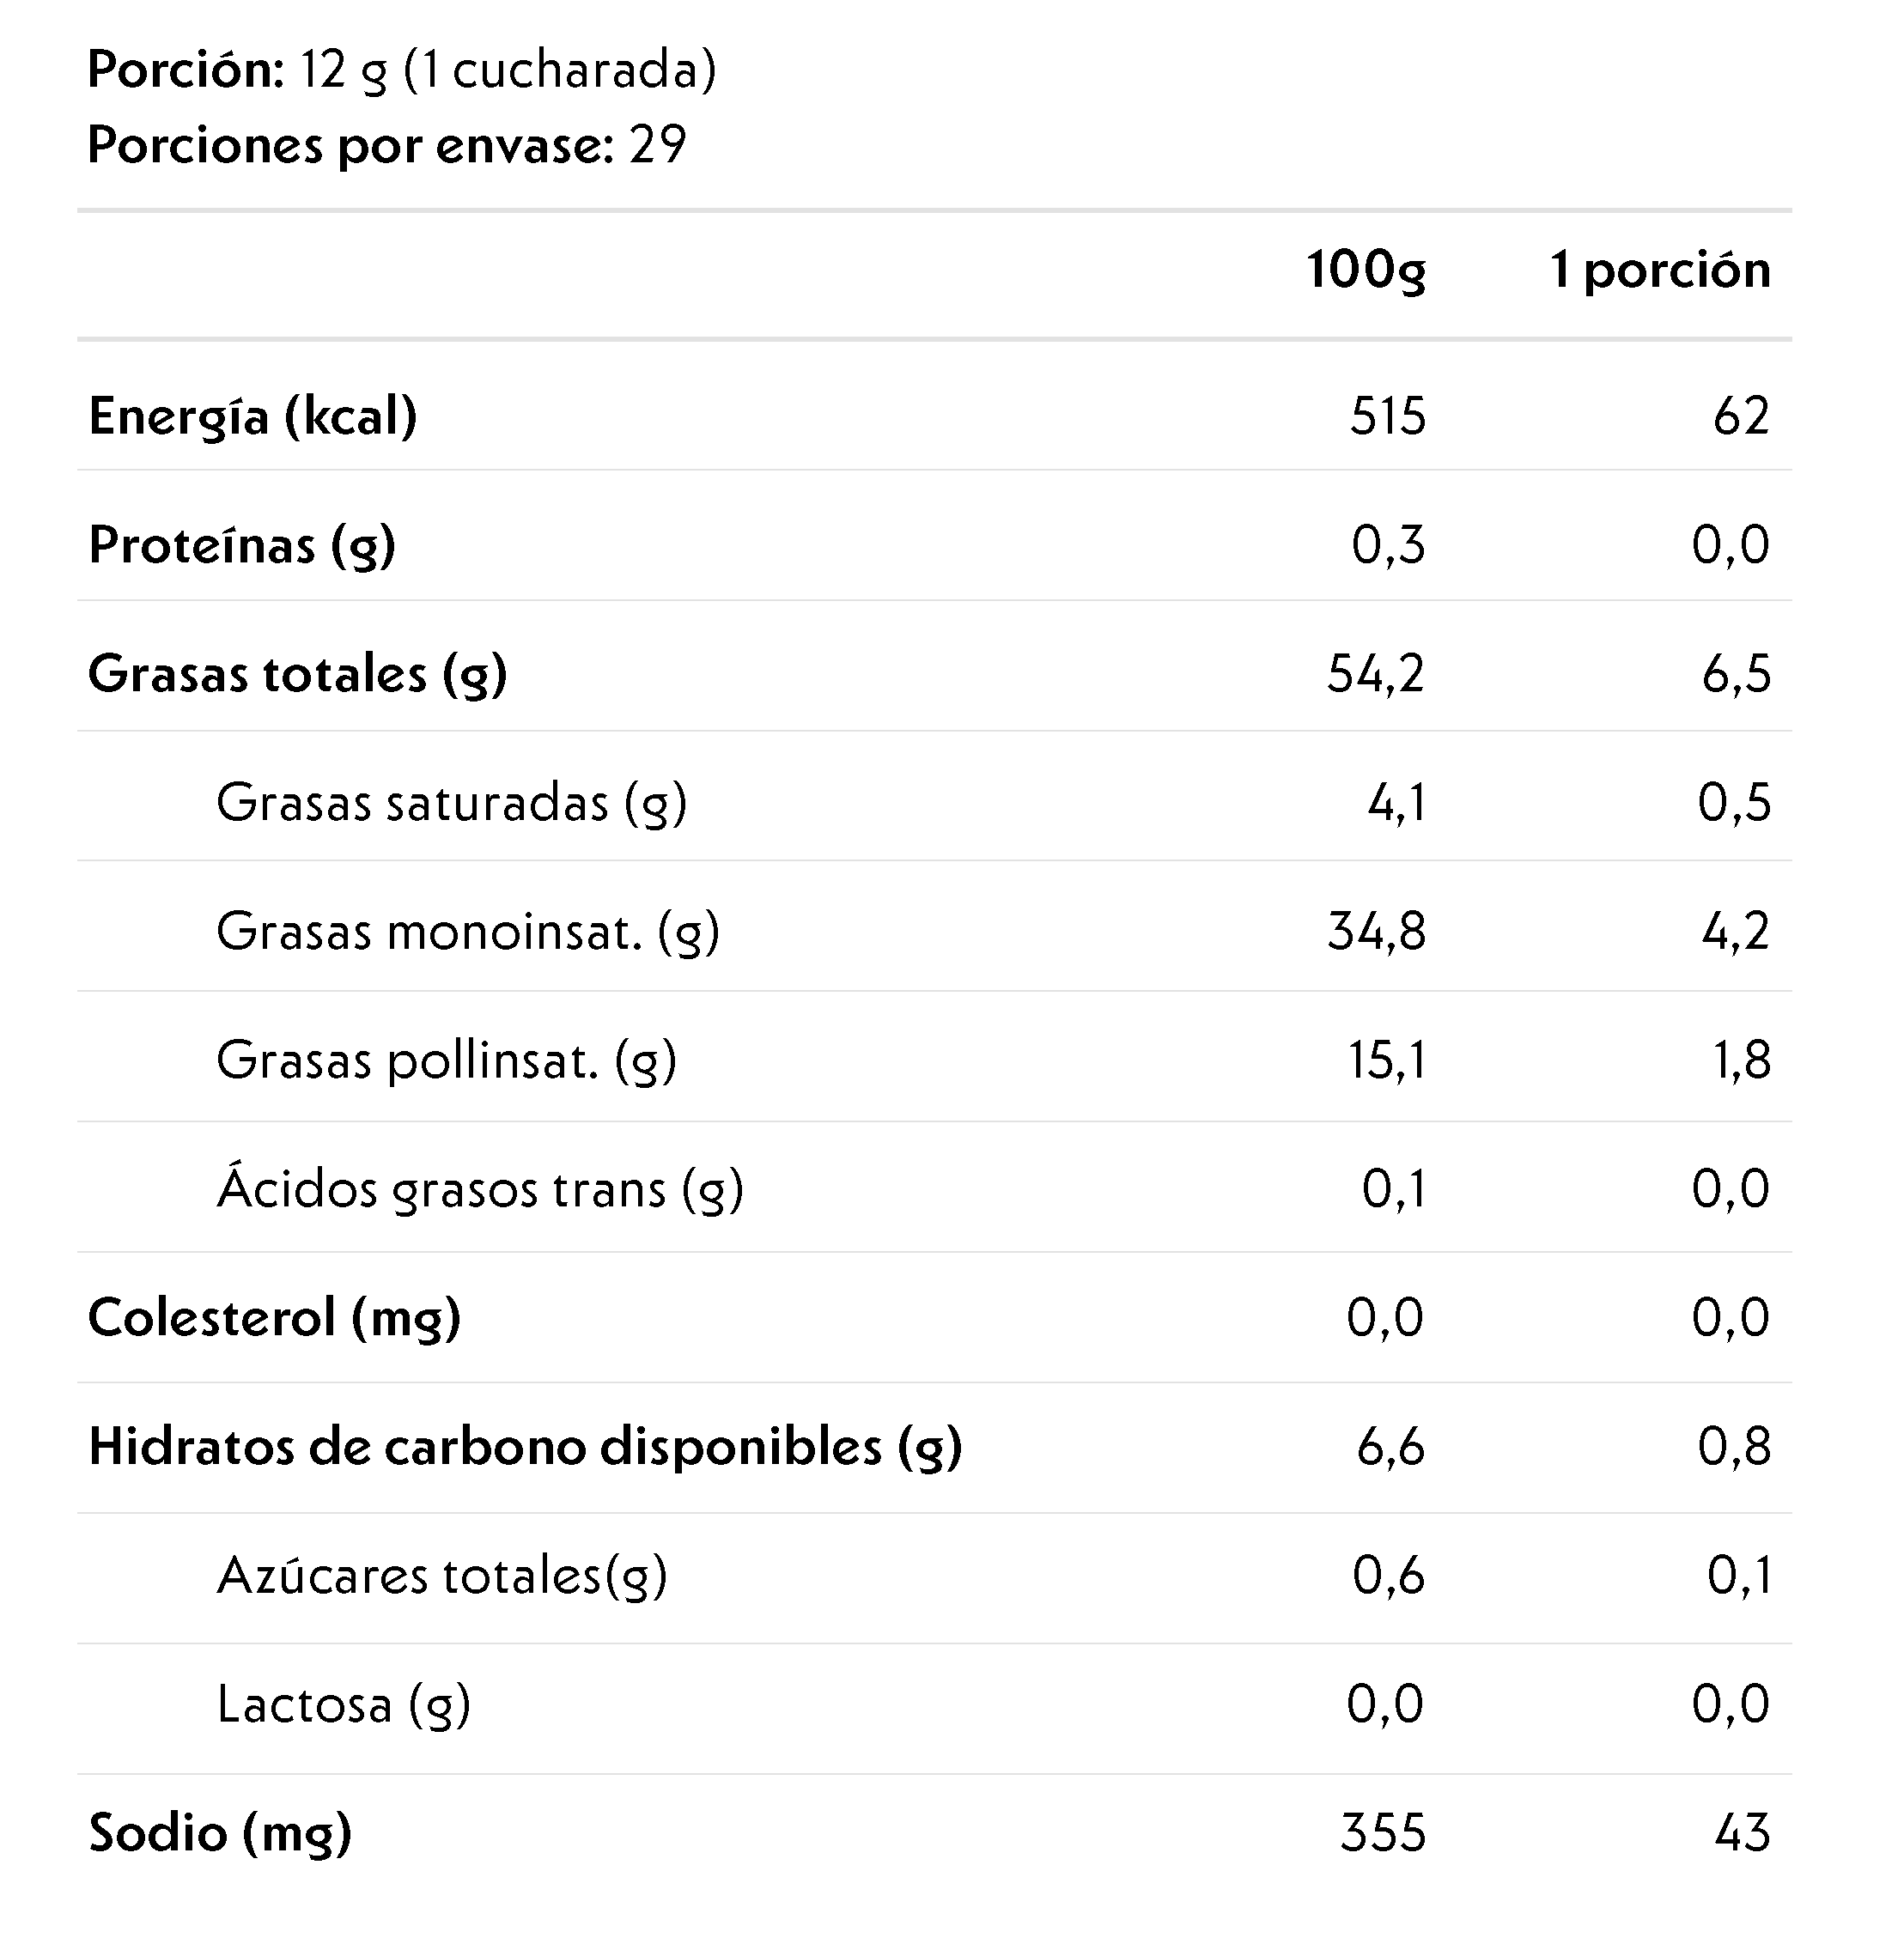
Task: Click the Ácidos grasos trans (g) label
Action: (480, 1189)
